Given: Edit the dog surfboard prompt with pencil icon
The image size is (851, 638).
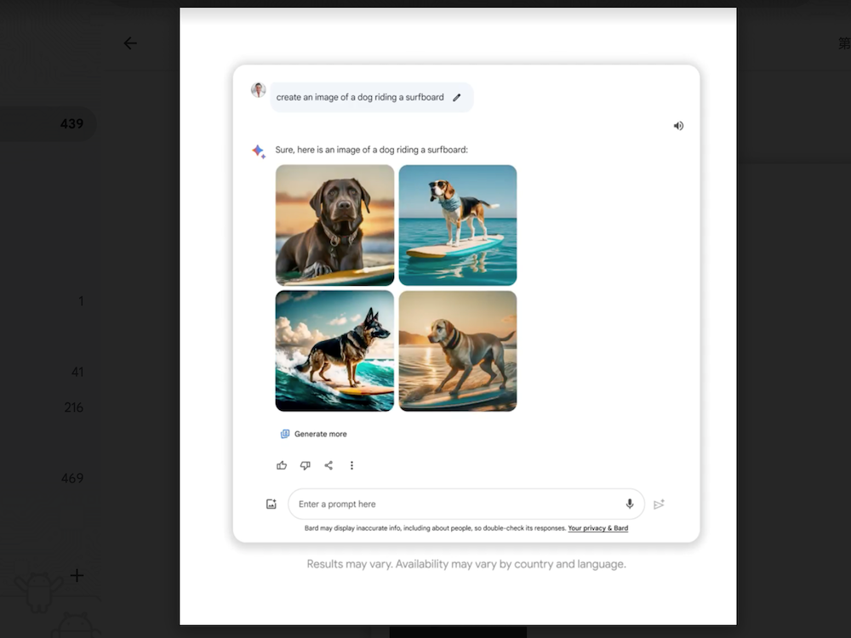Looking at the screenshot, I should pos(457,98).
